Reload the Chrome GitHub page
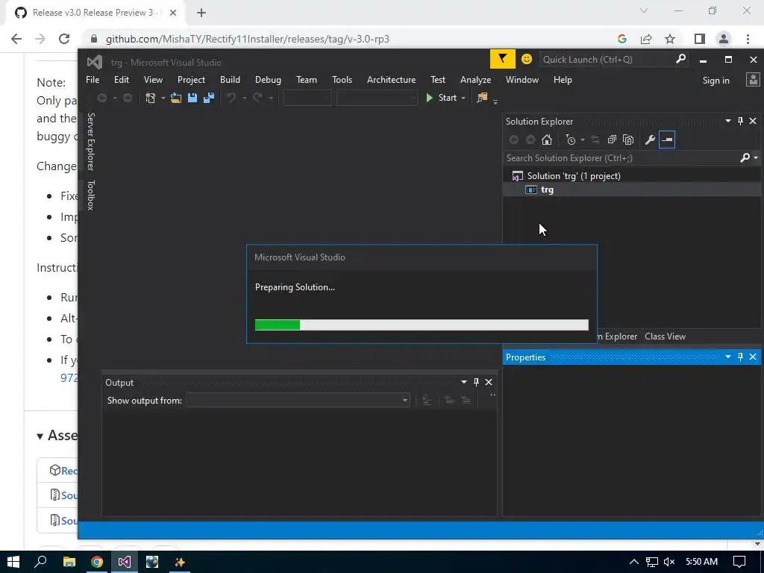764x573 pixels. click(x=64, y=39)
